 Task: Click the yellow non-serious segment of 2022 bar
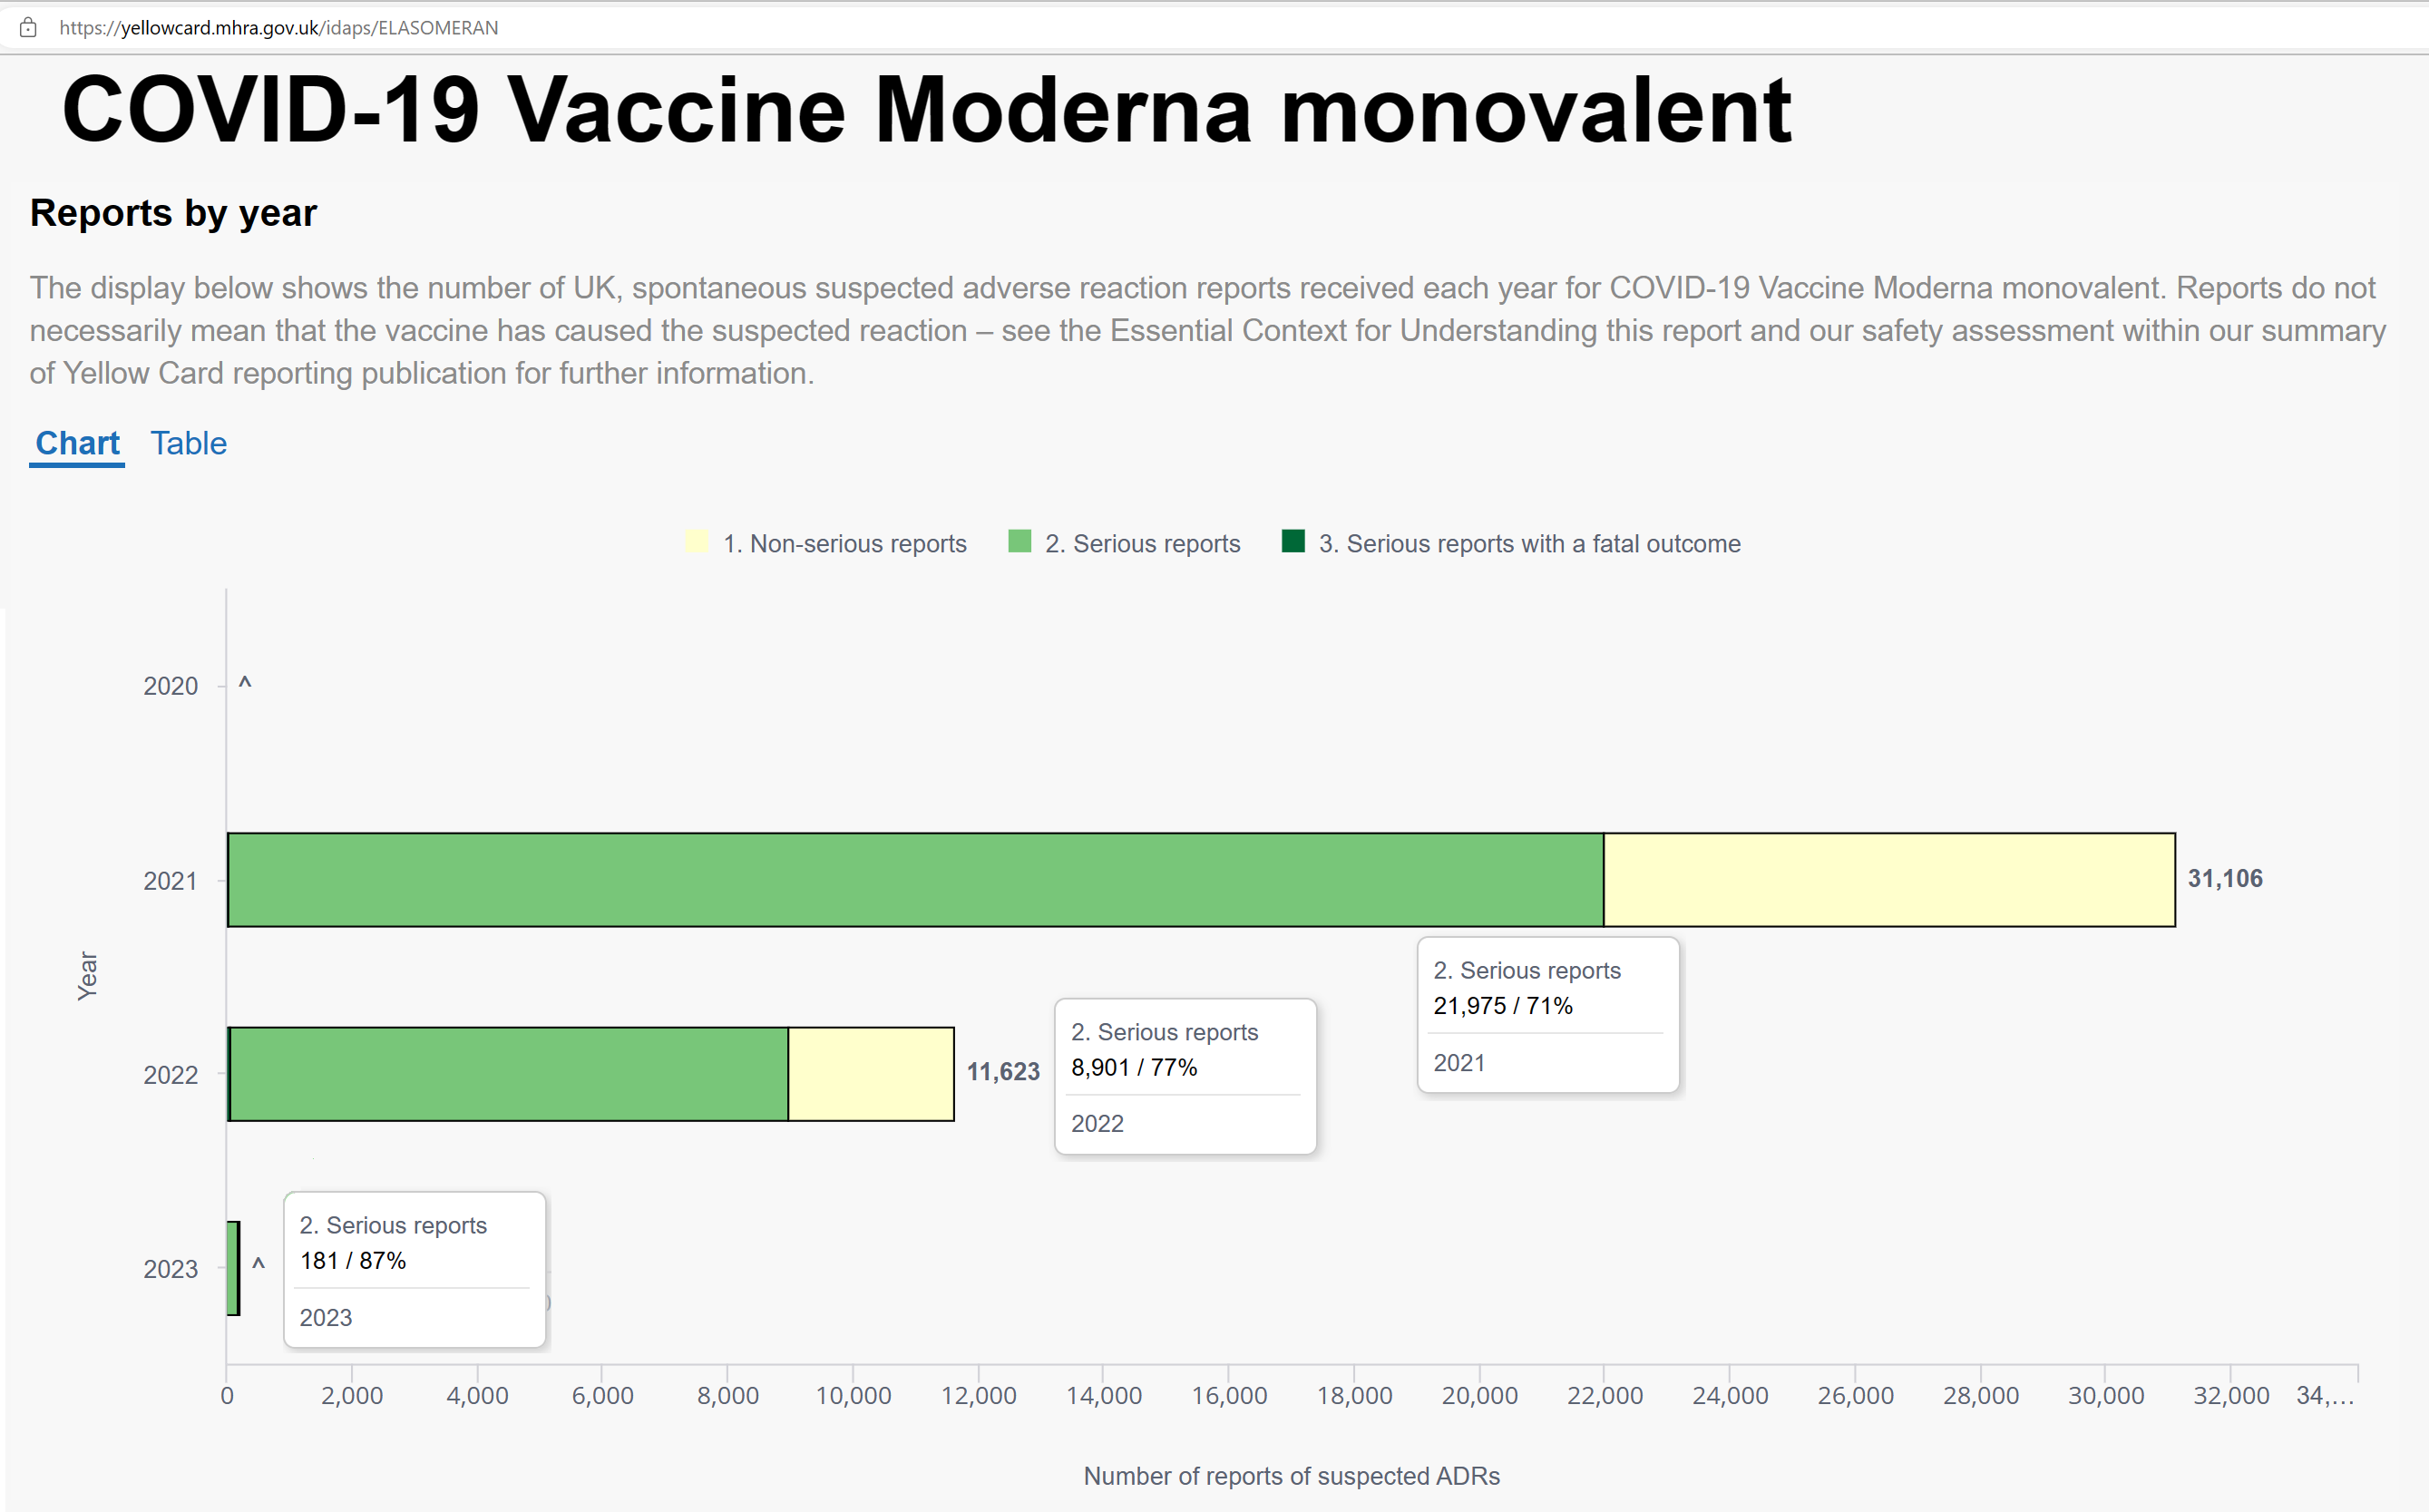pyautogui.click(x=871, y=1074)
